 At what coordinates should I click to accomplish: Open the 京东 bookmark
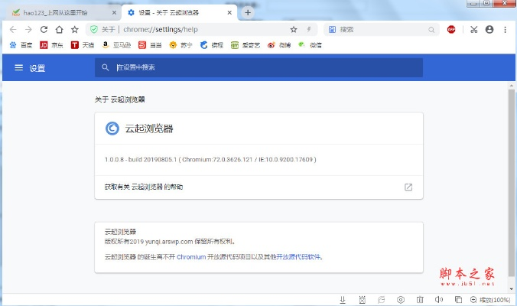coord(48,45)
